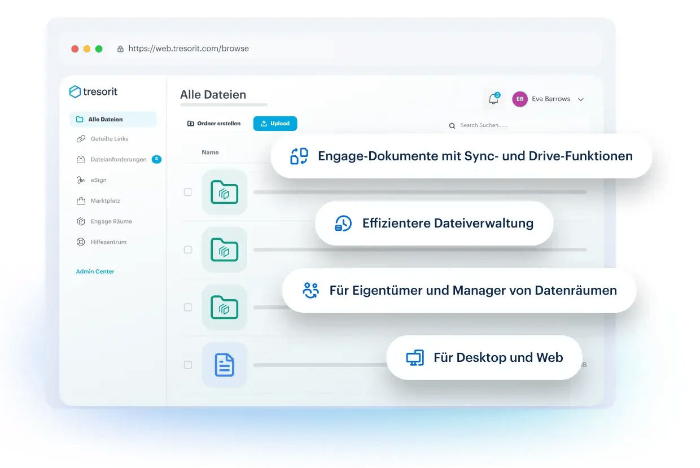Click the Name column header
The image size is (700, 468).
coord(210,152)
